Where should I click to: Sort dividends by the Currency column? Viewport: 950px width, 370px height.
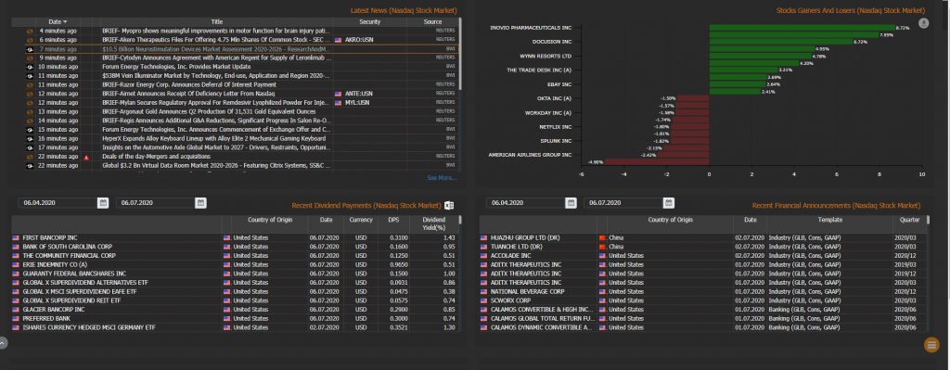pos(361,220)
